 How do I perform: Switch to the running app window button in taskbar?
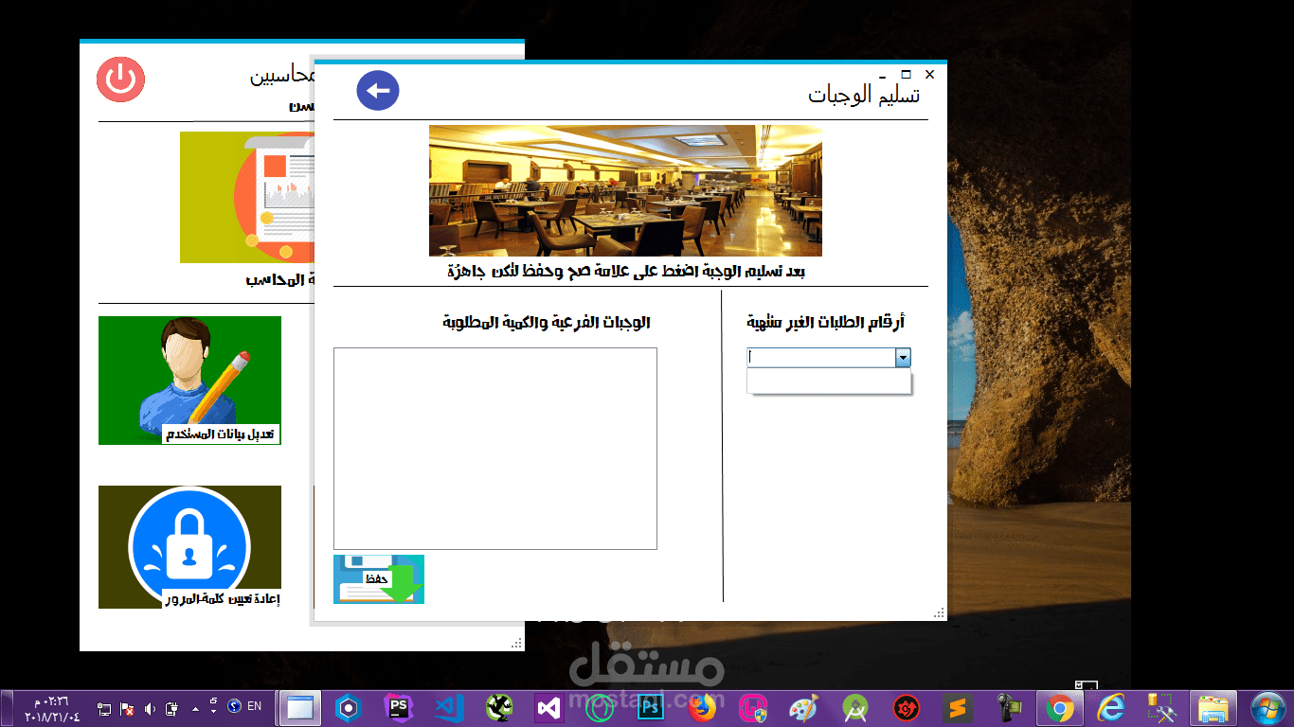click(299, 707)
